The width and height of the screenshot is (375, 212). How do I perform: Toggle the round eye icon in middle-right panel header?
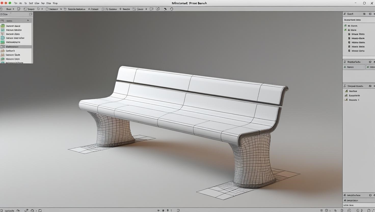[370, 62]
